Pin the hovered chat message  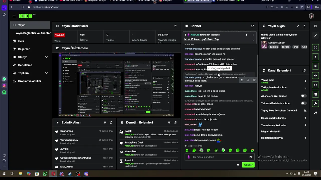point(248,80)
